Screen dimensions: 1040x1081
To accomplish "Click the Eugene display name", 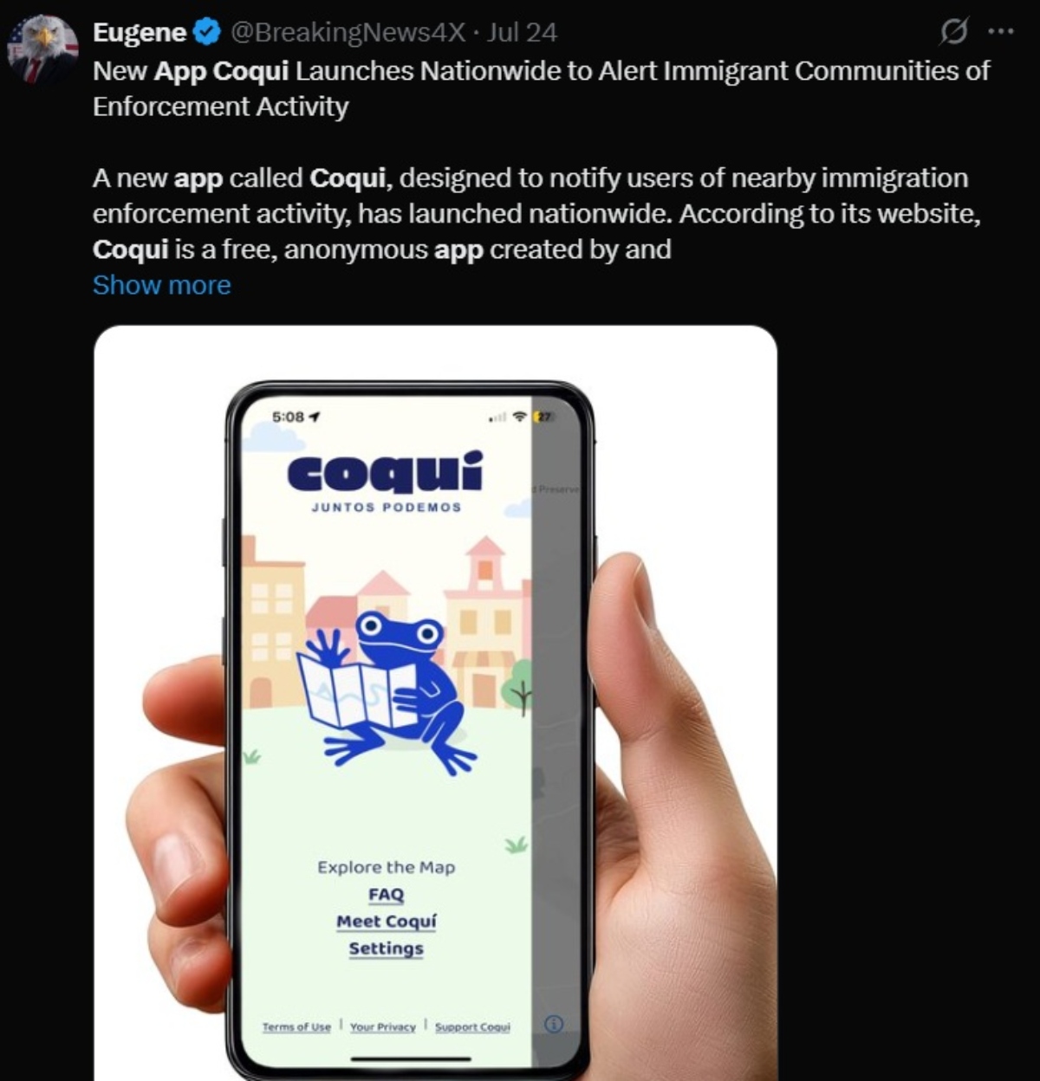I will click(x=140, y=33).
